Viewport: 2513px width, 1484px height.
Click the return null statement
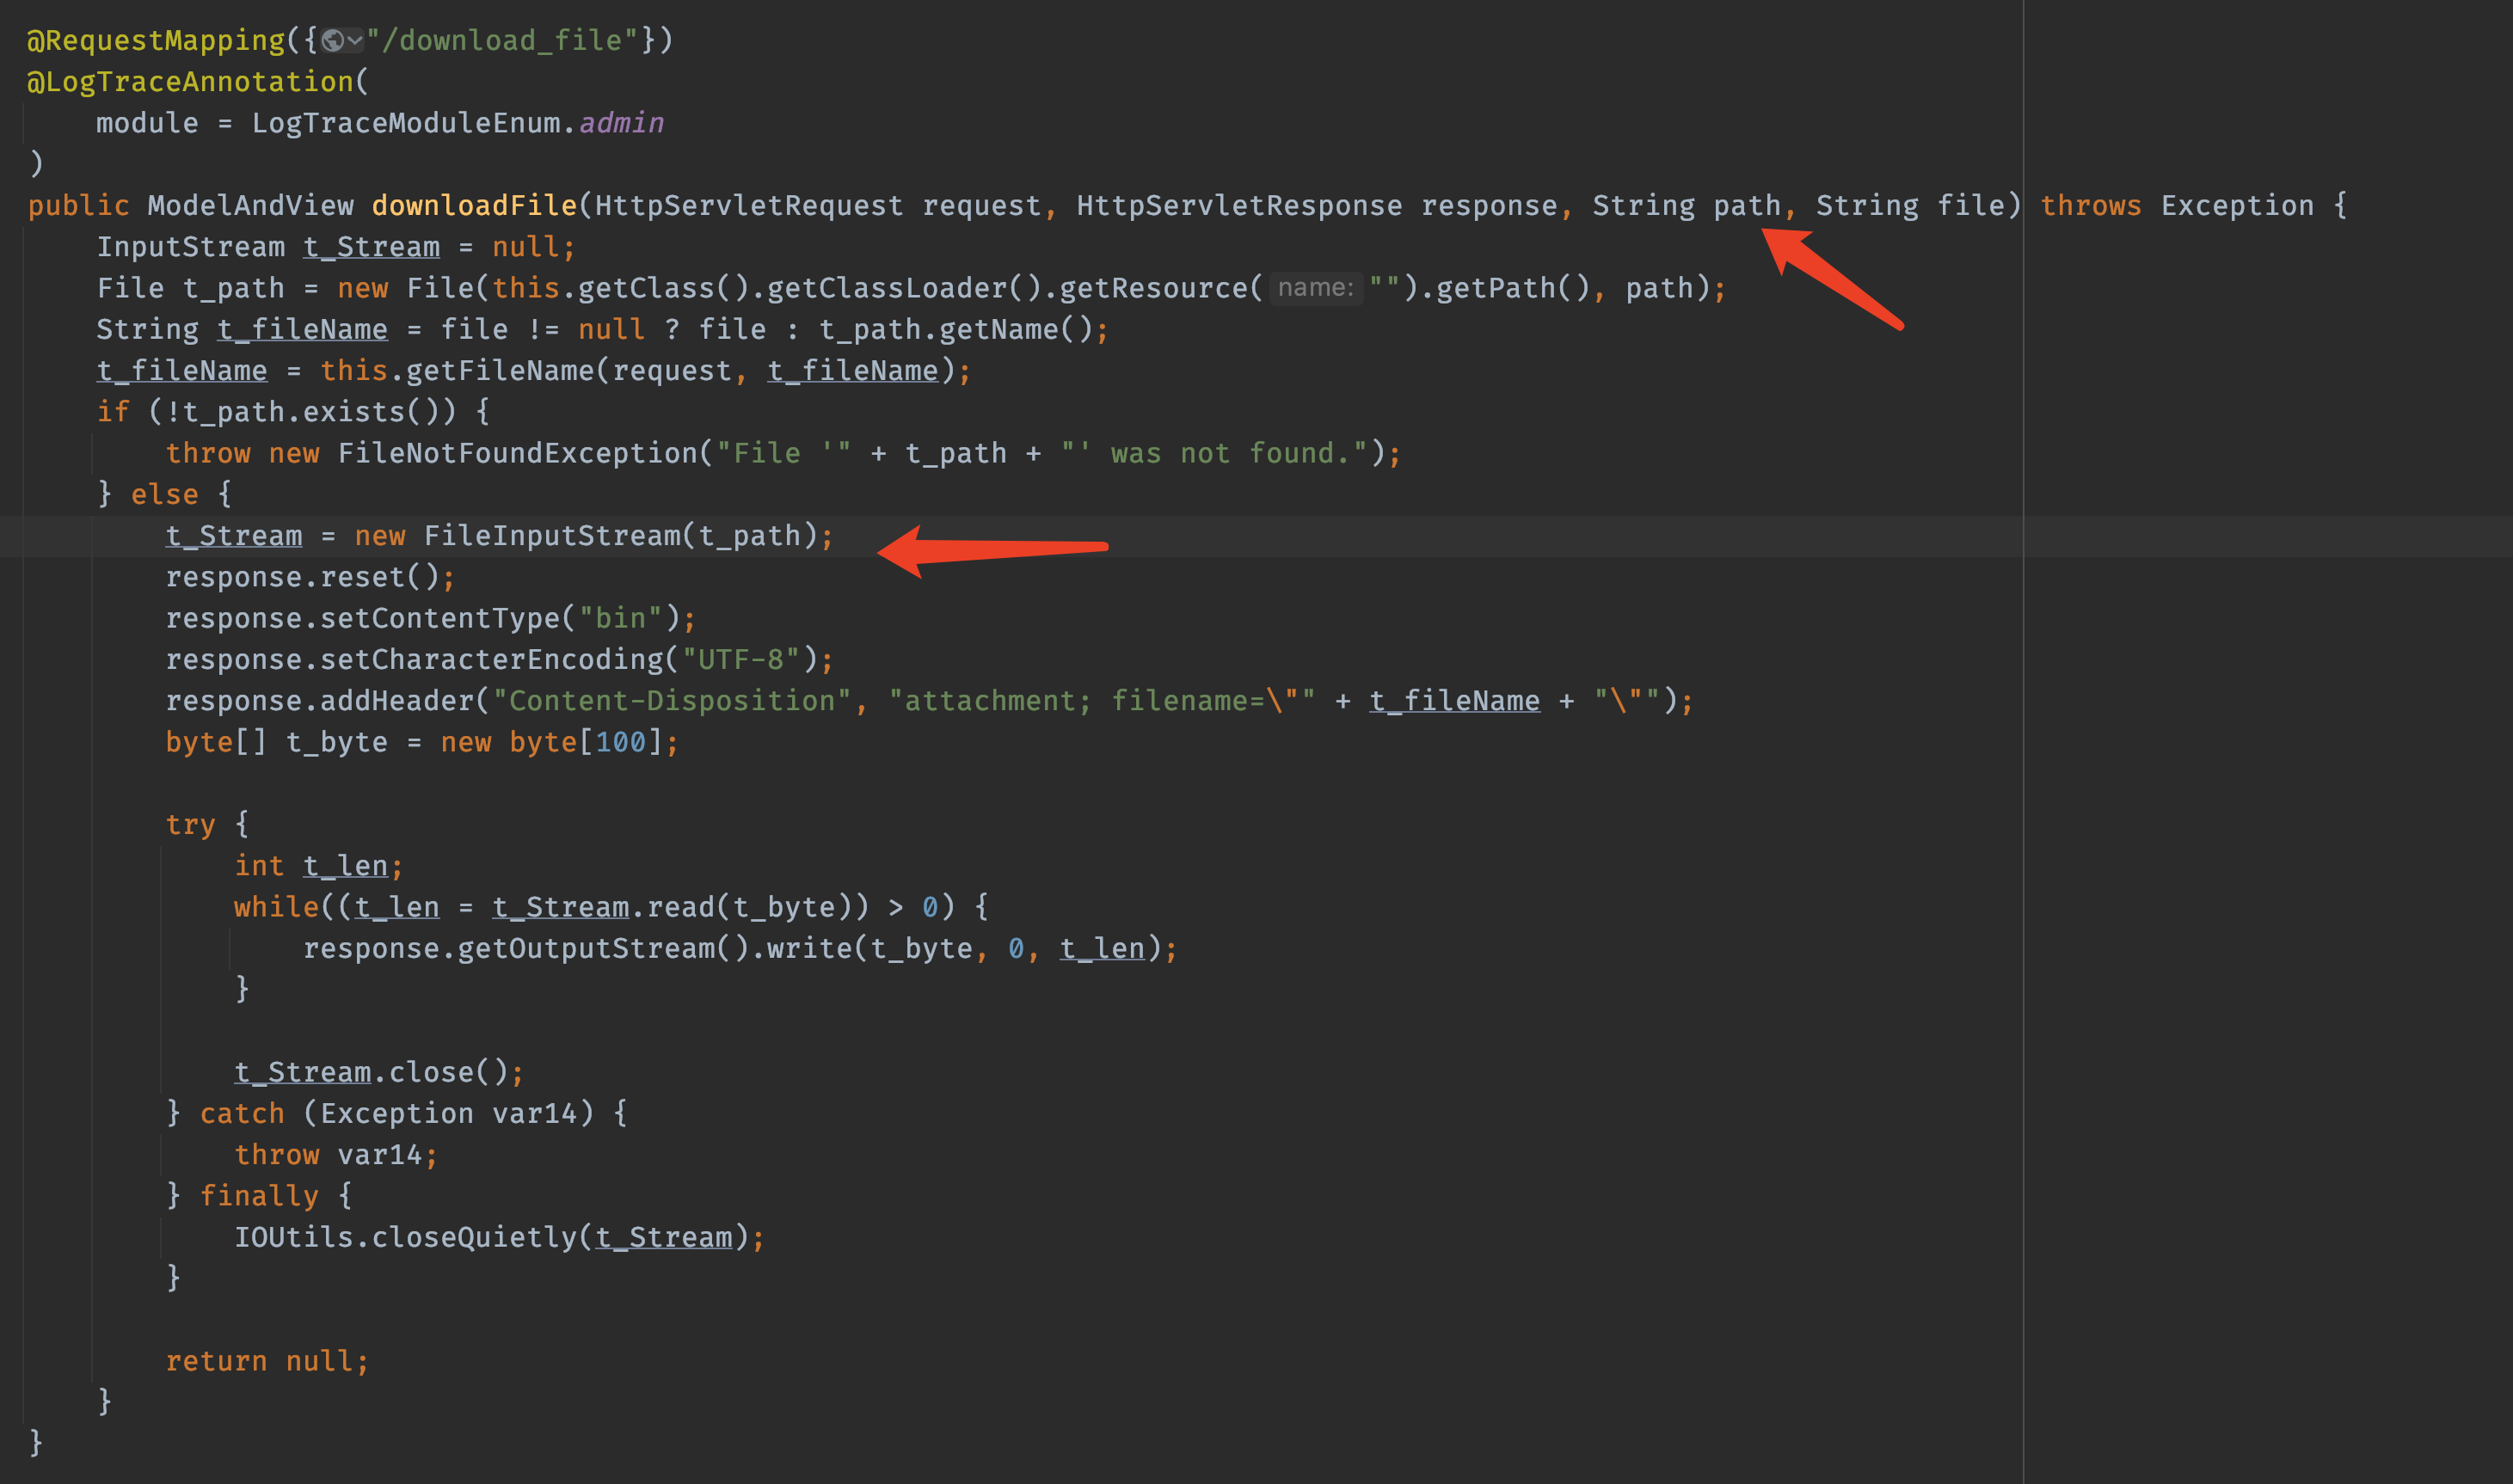coord(266,1361)
